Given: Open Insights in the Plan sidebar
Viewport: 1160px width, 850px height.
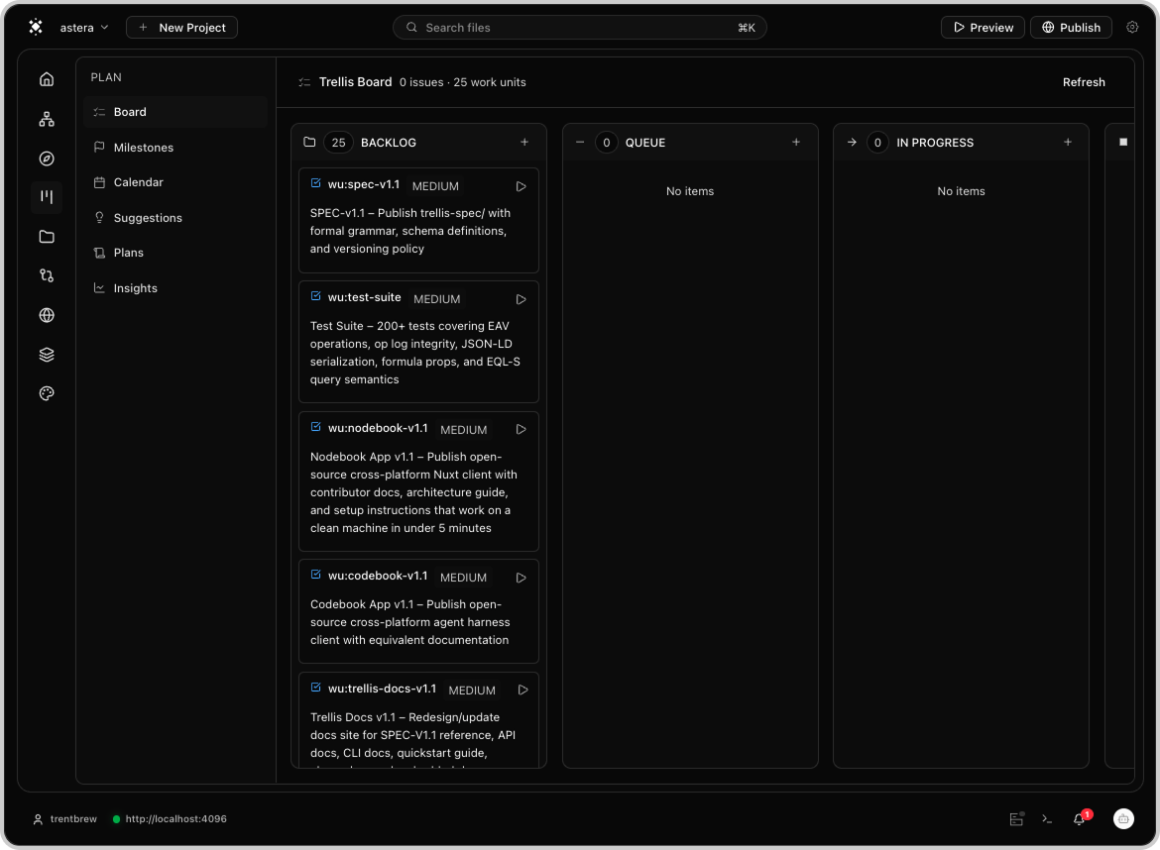Looking at the screenshot, I should tap(175, 288).
